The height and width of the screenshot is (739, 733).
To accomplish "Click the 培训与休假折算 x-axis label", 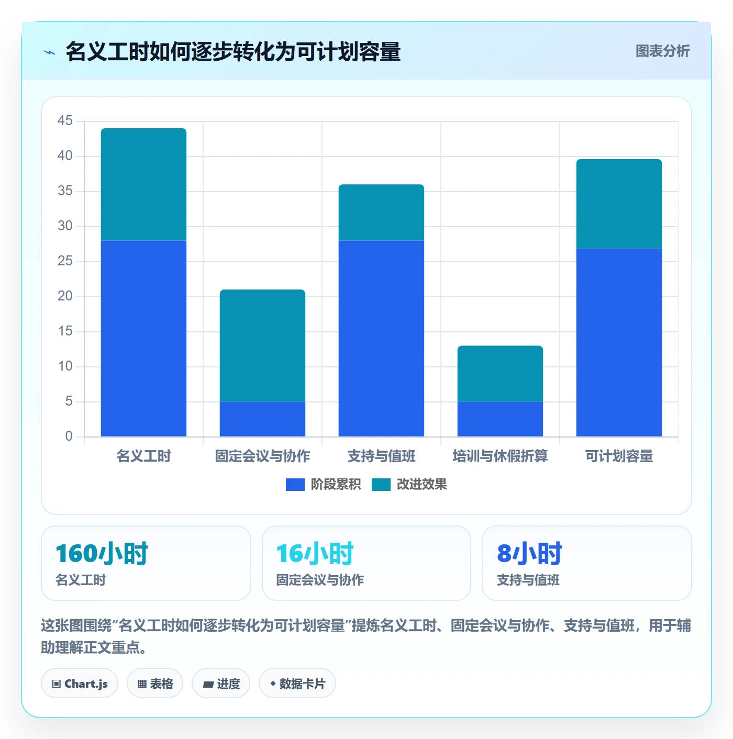I will click(500, 456).
